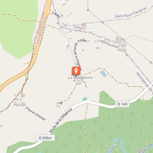Click the Tarn-et-Garonne label along the highway
The height and width of the screenshot is (153, 153).
42,30
